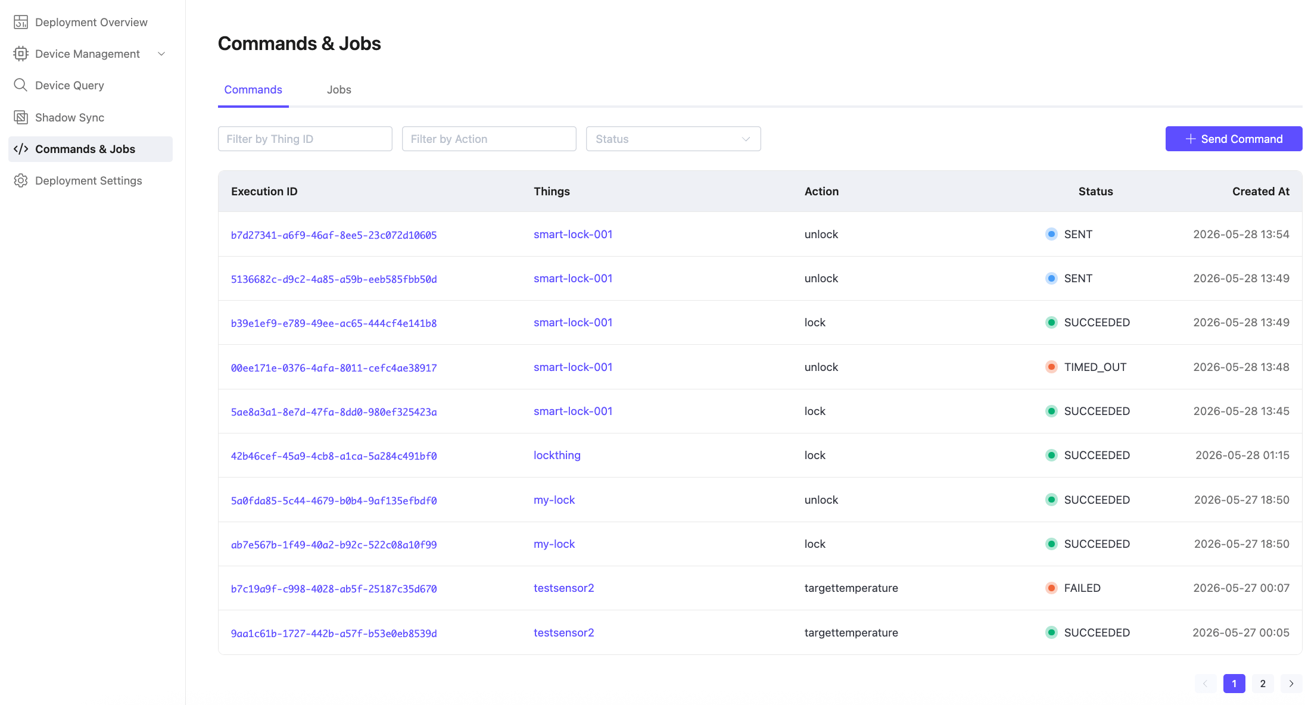The image size is (1305, 705).
Task: Open execution 5136682c-d9c2-4a85-a59b-eeb585fbb50d
Action: tap(334, 279)
